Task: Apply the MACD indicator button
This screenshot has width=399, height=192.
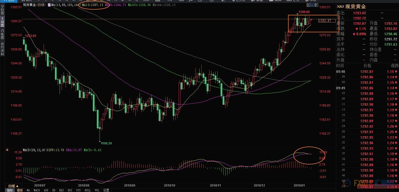Action: pyautogui.click(x=37, y=190)
